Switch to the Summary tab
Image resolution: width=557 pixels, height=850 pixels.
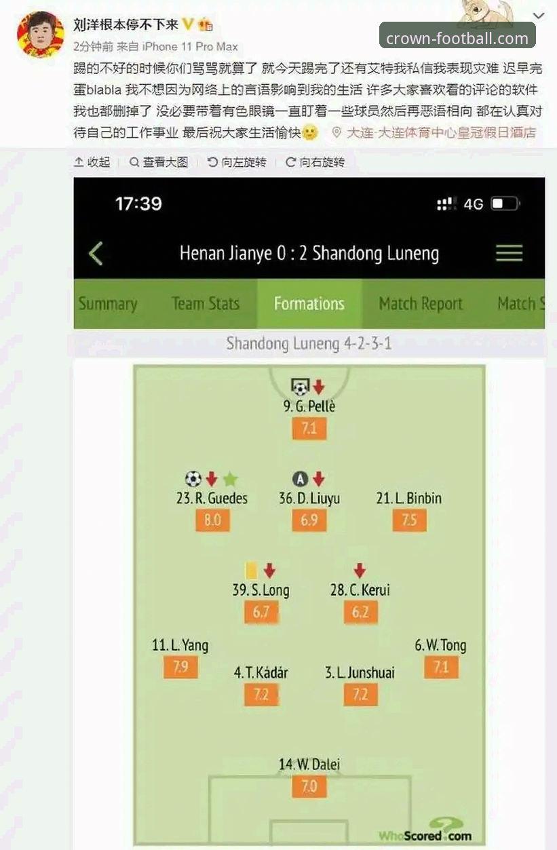(107, 304)
